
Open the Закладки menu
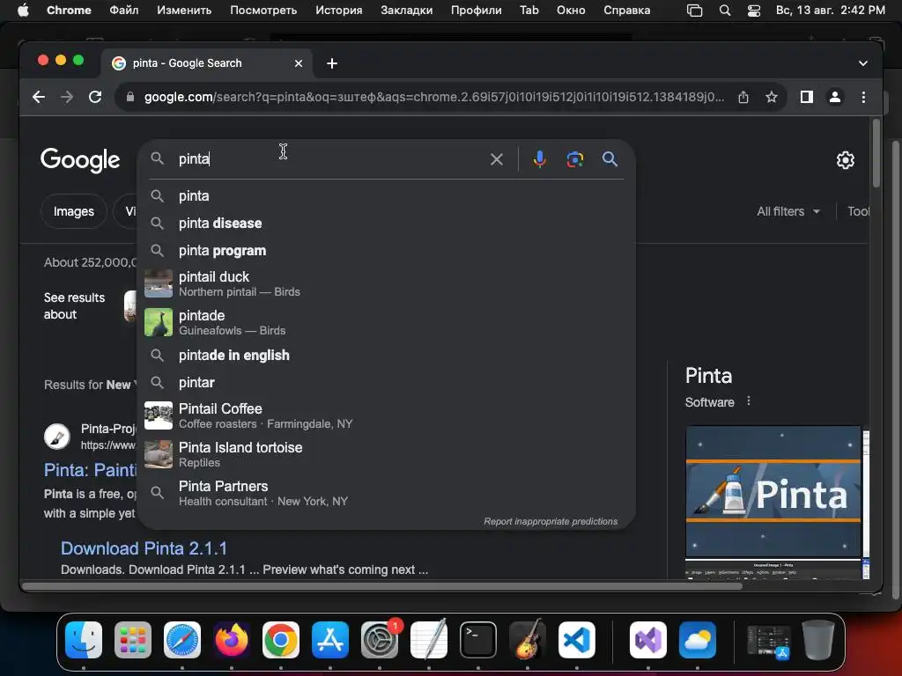(406, 11)
